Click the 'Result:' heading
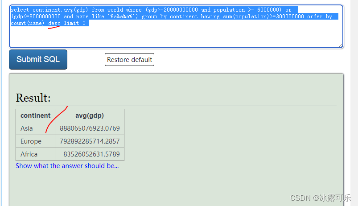This screenshot has height=206, width=358. 33,98
